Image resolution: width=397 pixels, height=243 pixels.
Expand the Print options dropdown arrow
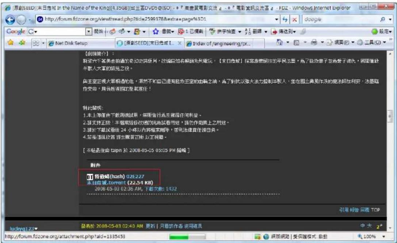click(x=322, y=42)
